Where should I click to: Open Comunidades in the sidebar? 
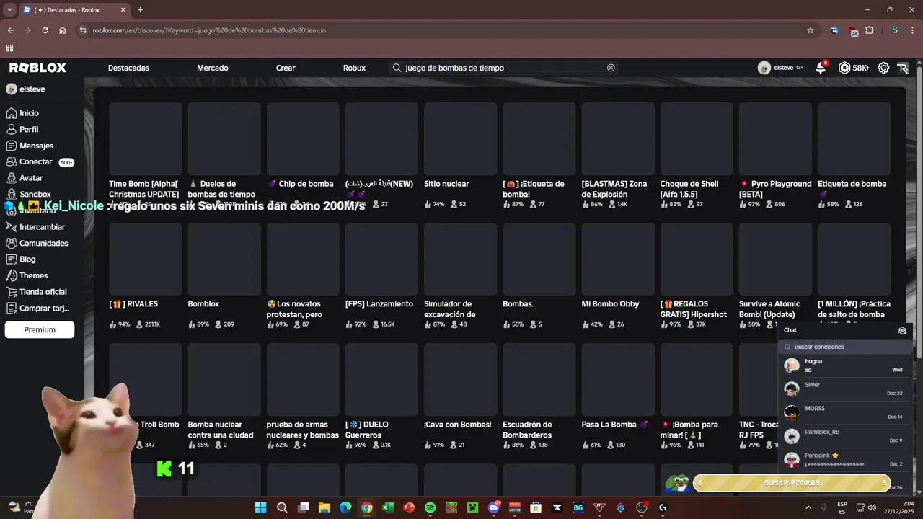click(43, 244)
